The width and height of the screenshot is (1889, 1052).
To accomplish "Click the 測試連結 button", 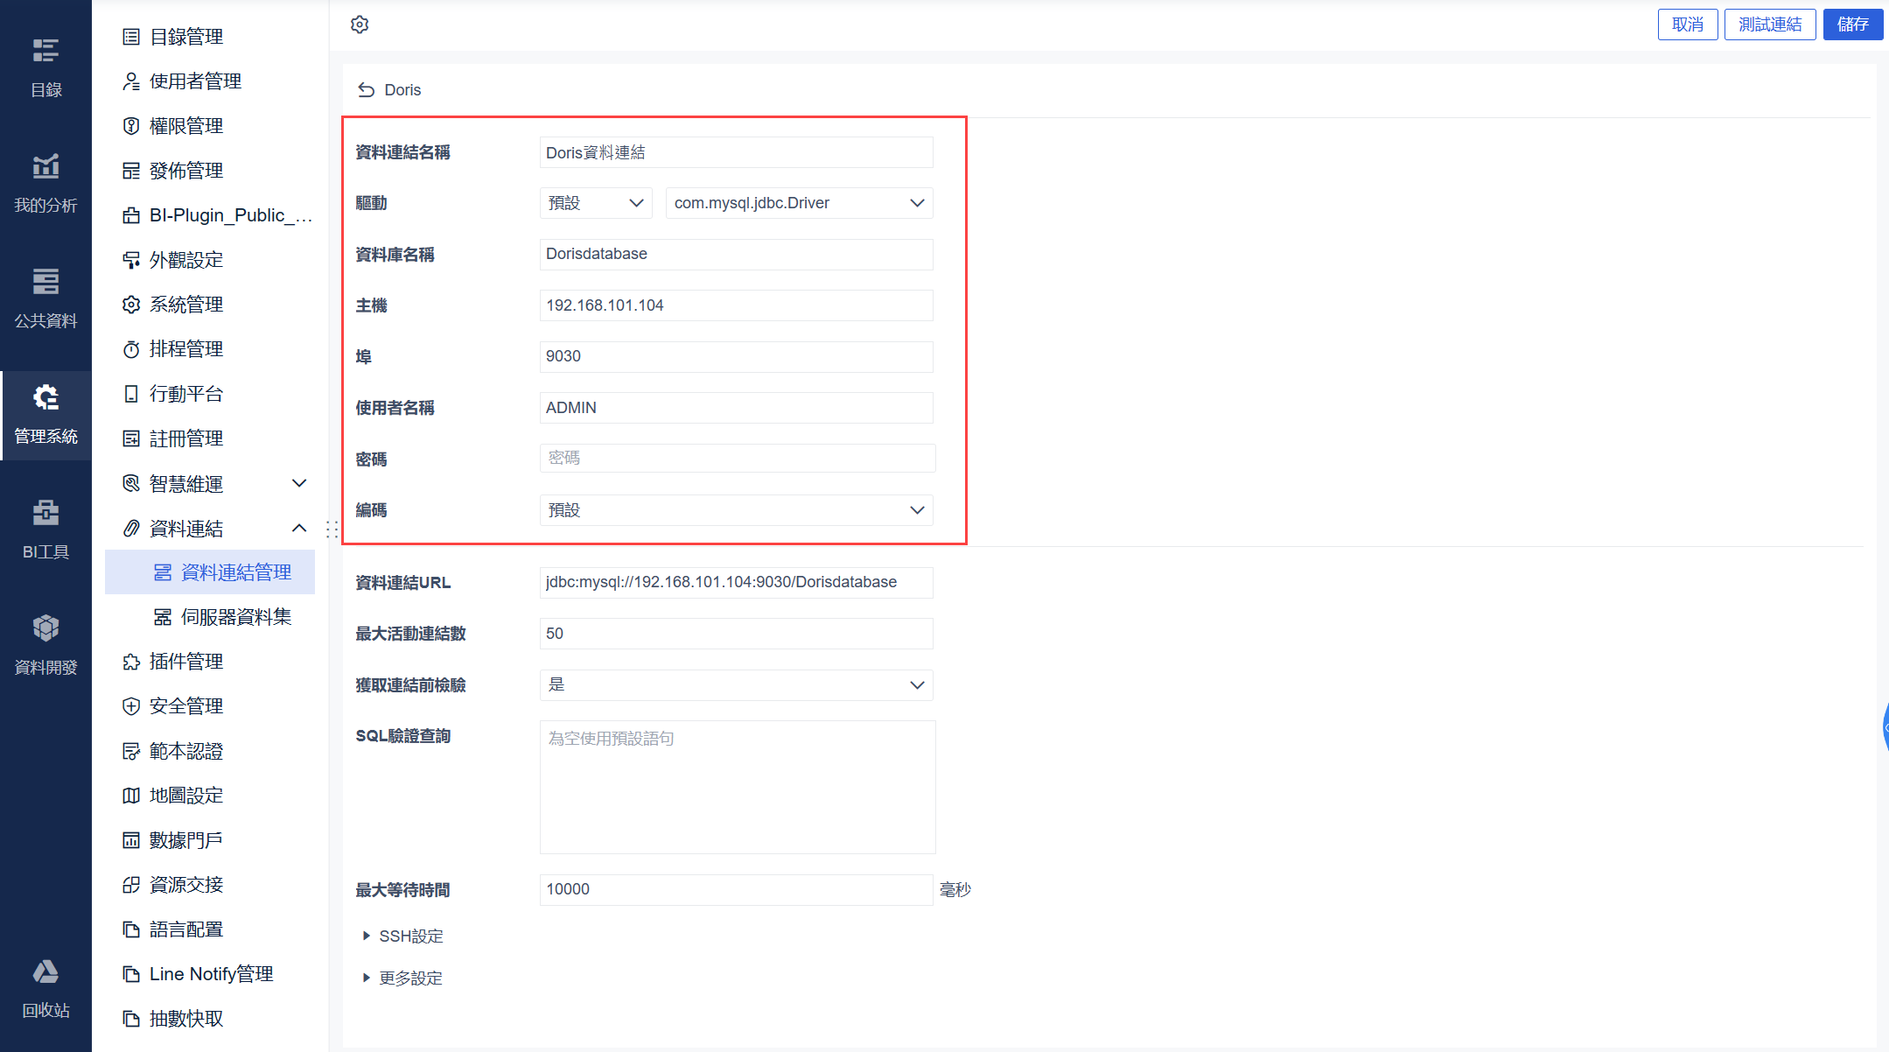I will [x=1769, y=25].
